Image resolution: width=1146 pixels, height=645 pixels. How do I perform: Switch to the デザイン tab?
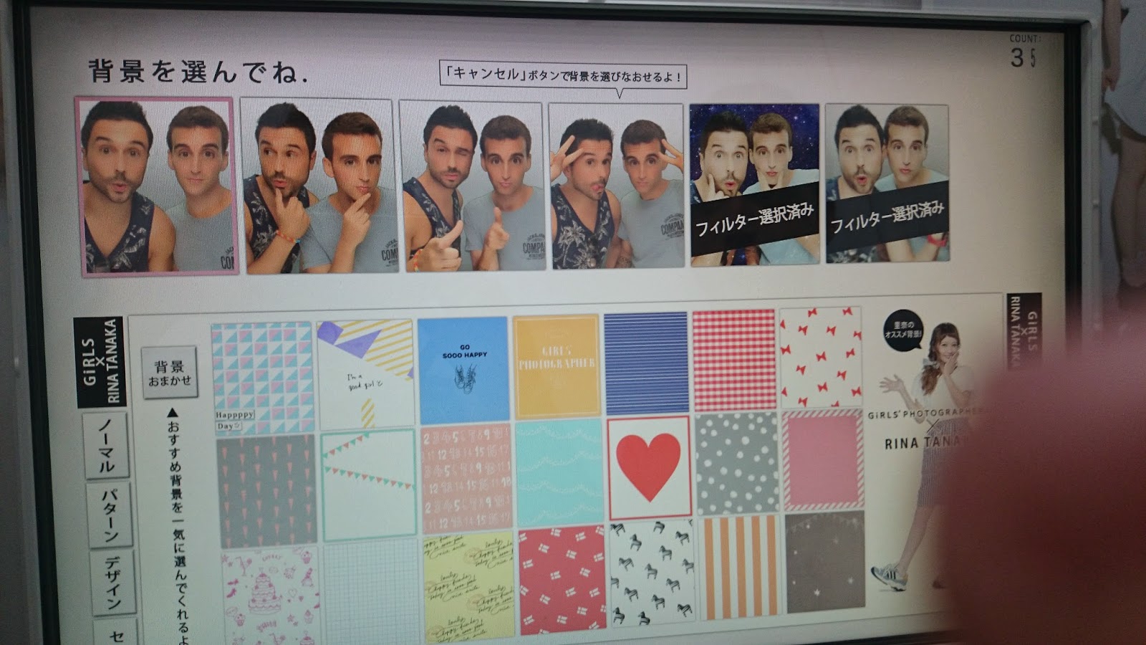pyautogui.click(x=113, y=583)
